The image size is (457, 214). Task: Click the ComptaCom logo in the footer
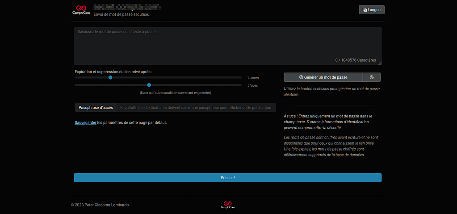(227, 205)
